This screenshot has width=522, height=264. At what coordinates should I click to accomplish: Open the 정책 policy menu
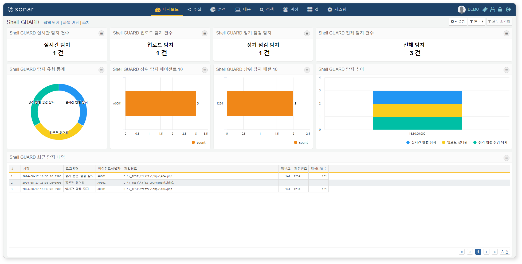[267, 9]
